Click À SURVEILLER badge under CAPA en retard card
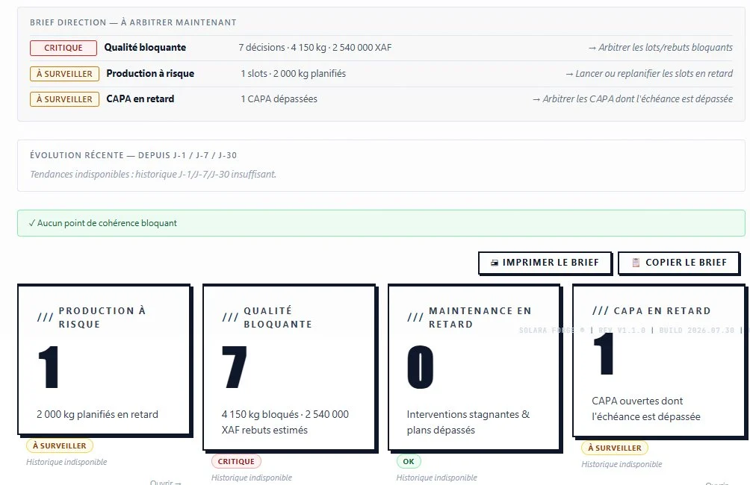Image resolution: width=750 pixels, height=485 pixels. point(615,448)
